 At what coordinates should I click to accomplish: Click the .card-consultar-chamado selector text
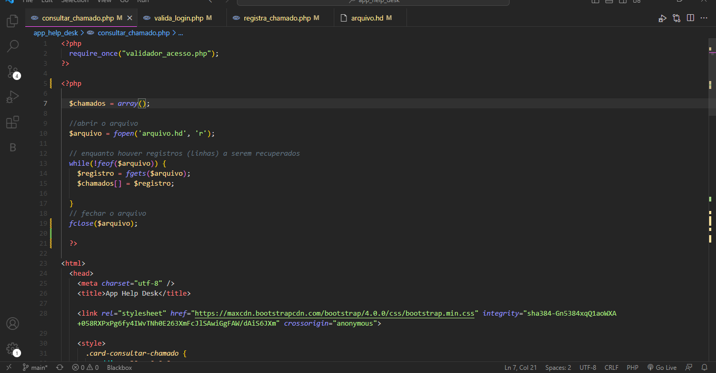tap(132, 354)
